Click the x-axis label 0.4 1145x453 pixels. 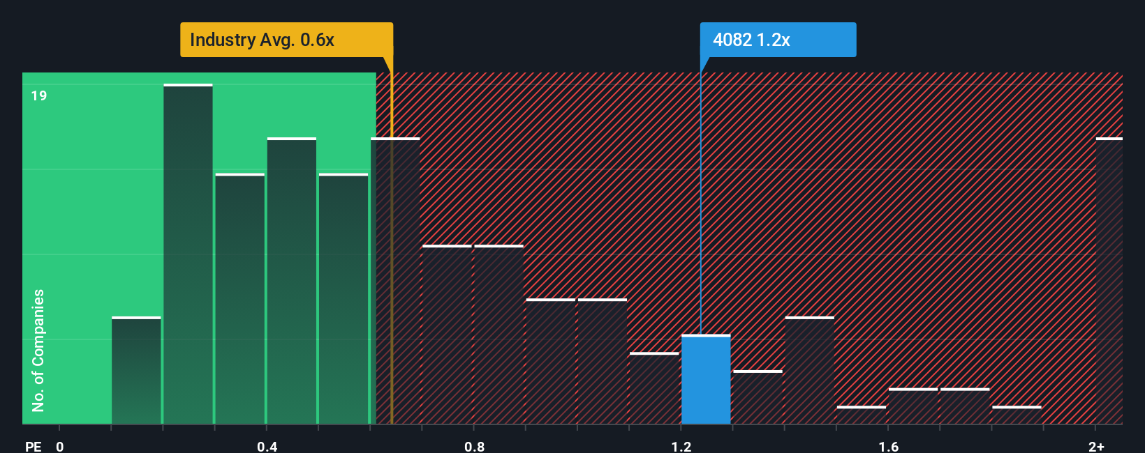click(267, 446)
